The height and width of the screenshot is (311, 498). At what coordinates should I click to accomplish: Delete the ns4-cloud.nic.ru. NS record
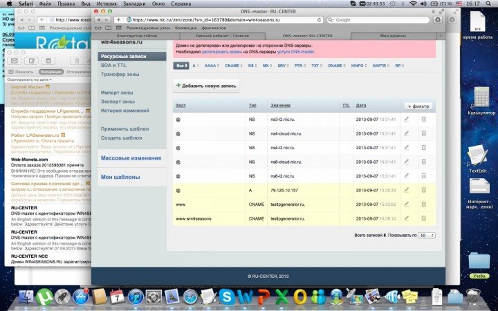coord(423,133)
